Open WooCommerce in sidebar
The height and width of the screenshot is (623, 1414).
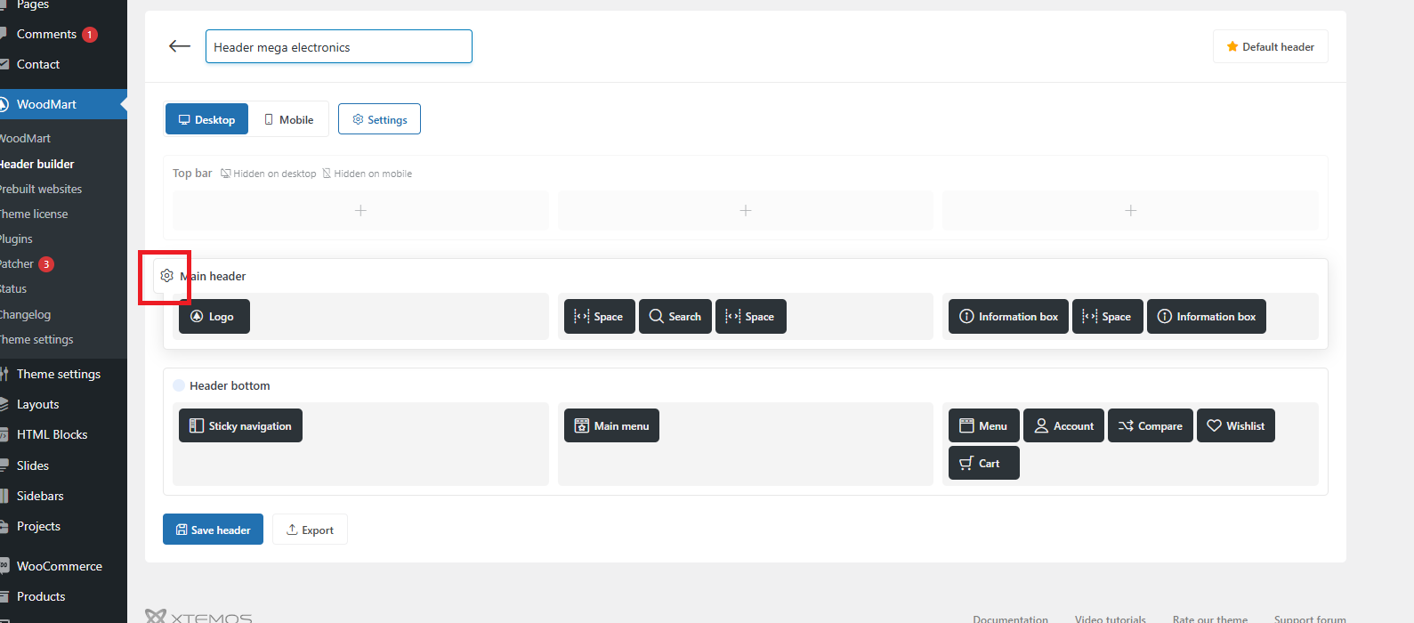click(59, 566)
